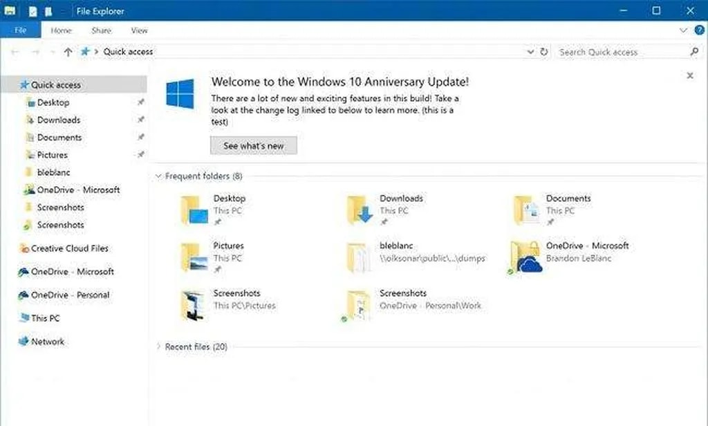Unpin Desktop using its sidebar pin icon
The height and width of the screenshot is (426, 708).
click(x=141, y=102)
